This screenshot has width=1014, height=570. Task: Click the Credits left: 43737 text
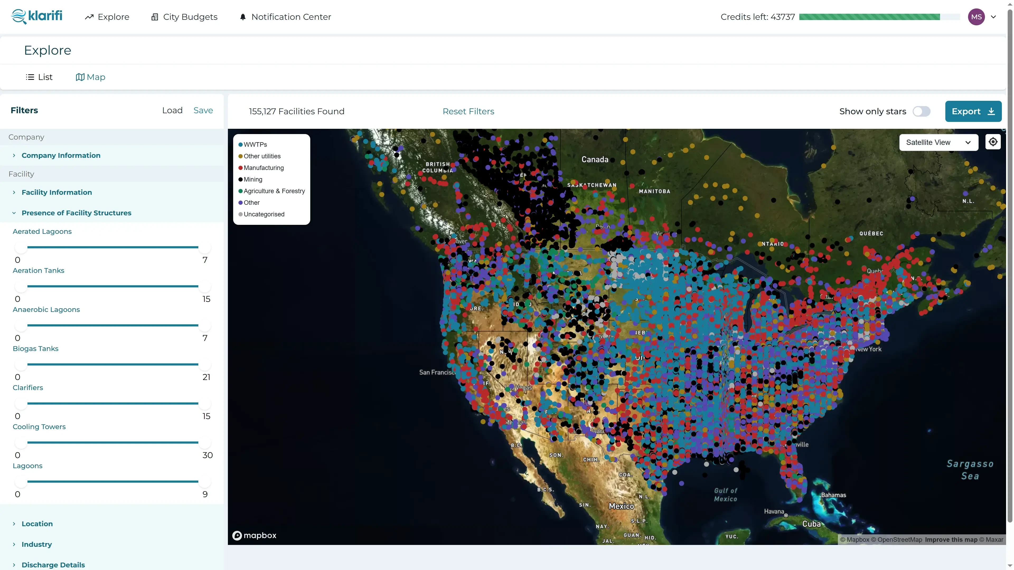(758, 17)
